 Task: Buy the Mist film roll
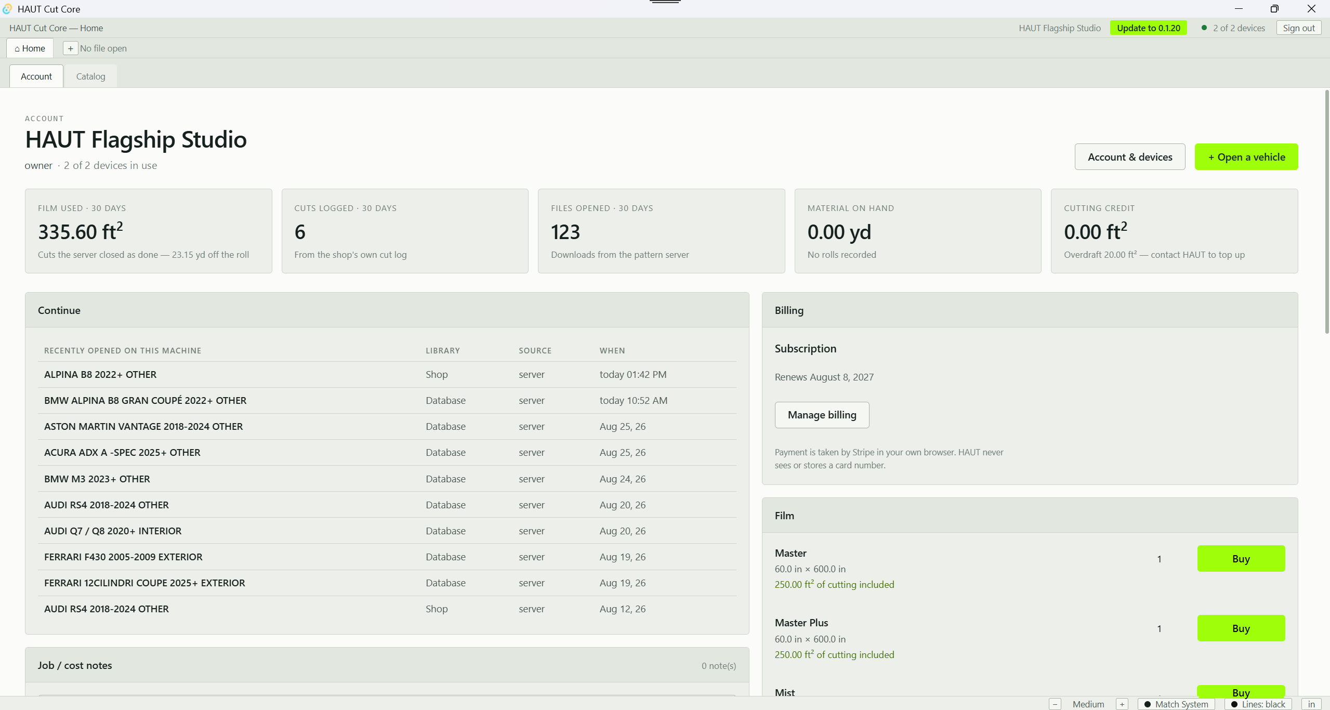pos(1241,692)
